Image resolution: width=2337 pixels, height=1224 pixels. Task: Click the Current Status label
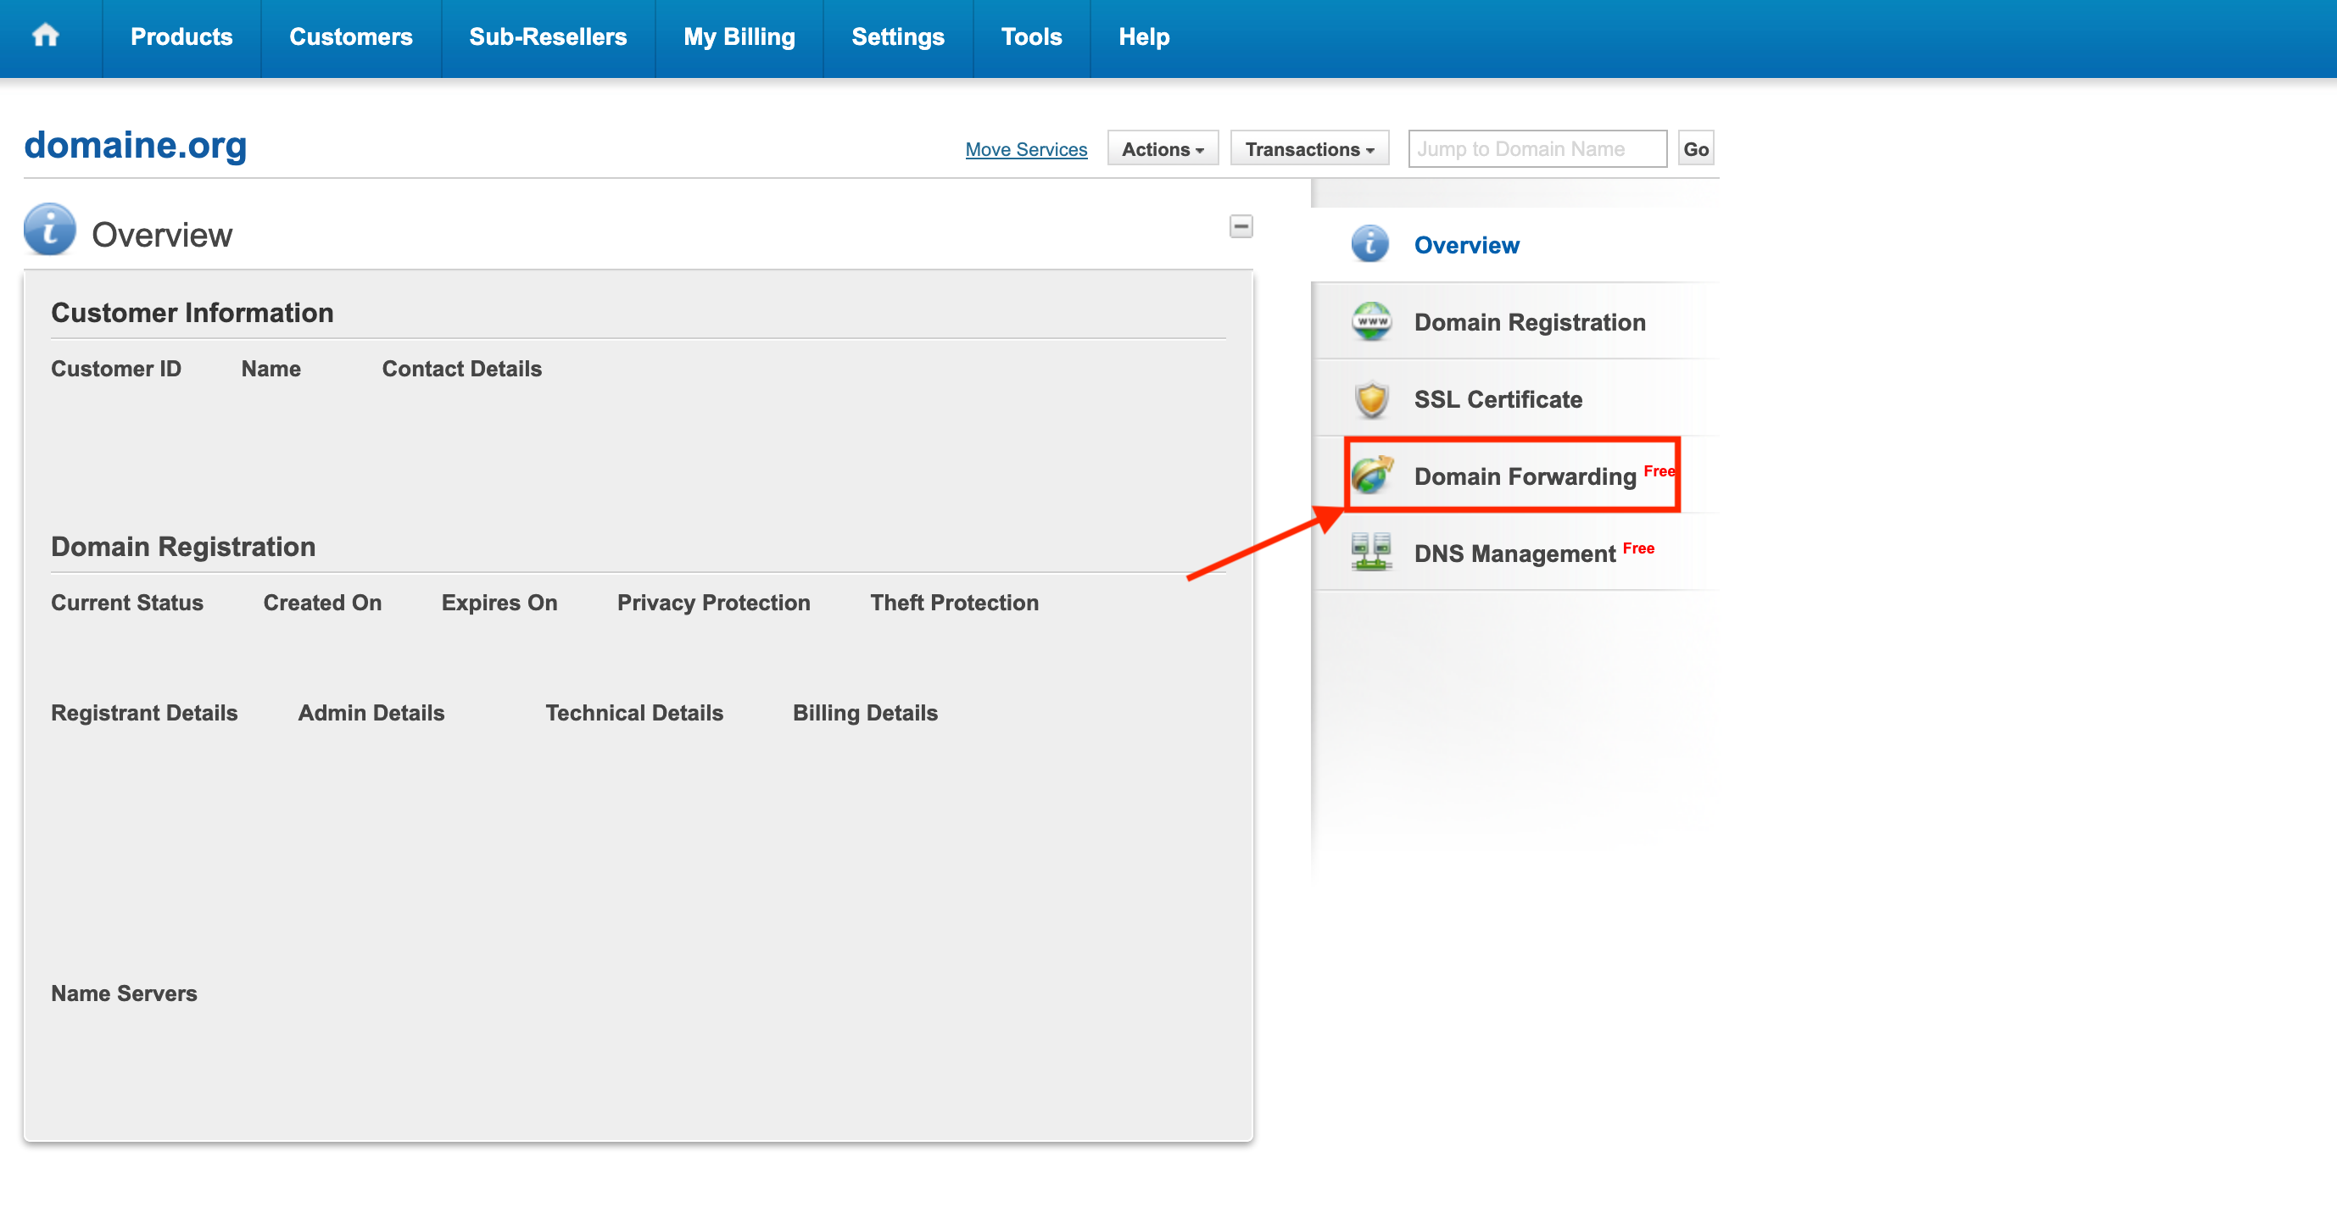tap(127, 603)
